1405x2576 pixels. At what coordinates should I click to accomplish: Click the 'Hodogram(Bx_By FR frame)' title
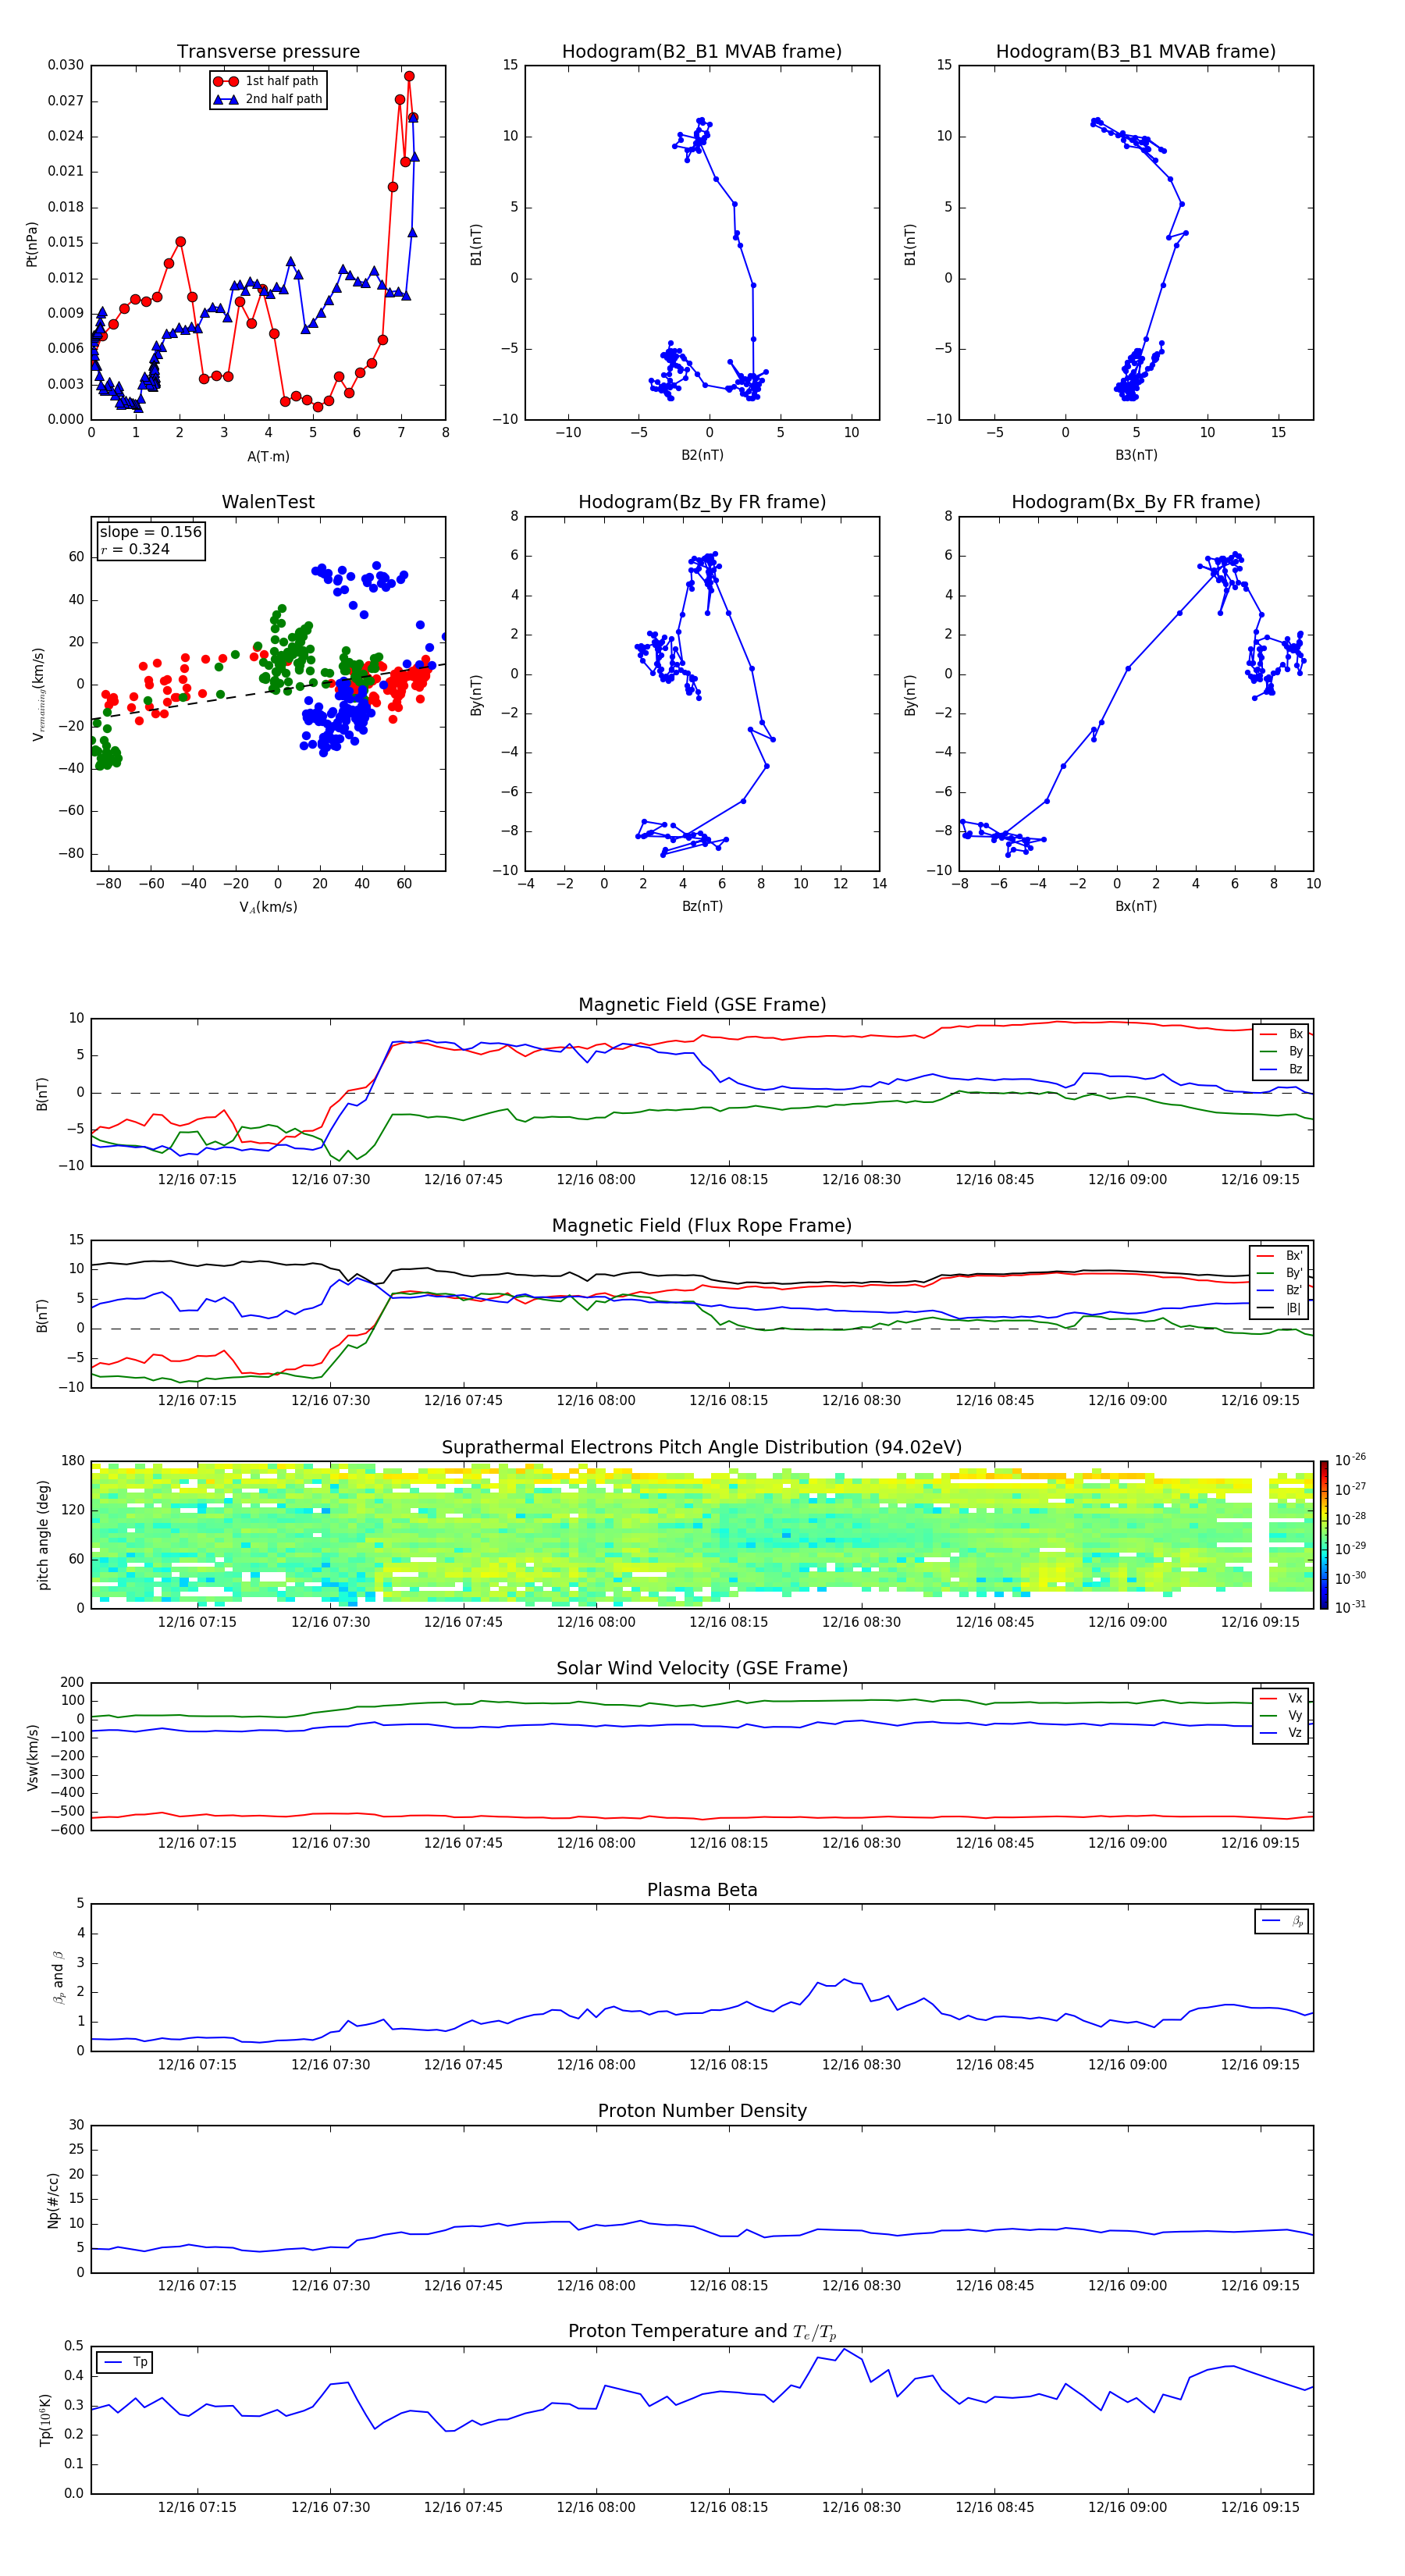click(x=1136, y=502)
